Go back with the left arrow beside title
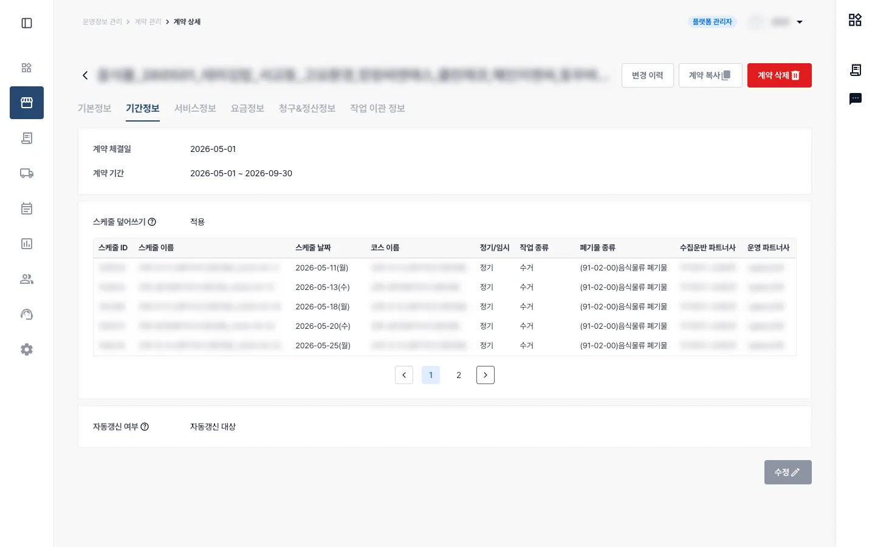The width and height of the screenshot is (875, 547). coord(85,75)
